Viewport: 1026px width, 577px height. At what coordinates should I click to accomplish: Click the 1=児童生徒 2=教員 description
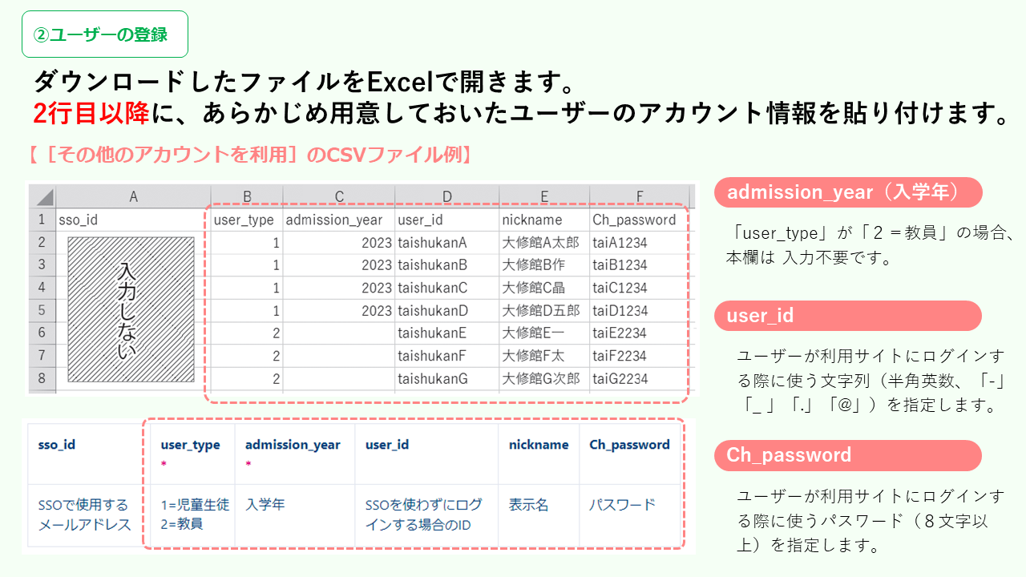pos(195,514)
